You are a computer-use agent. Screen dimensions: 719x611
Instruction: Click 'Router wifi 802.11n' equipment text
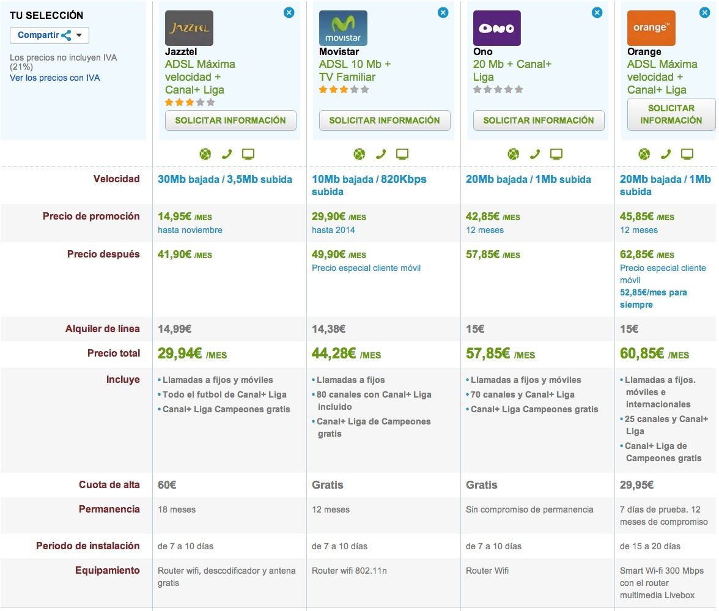click(x=350, y=571)
